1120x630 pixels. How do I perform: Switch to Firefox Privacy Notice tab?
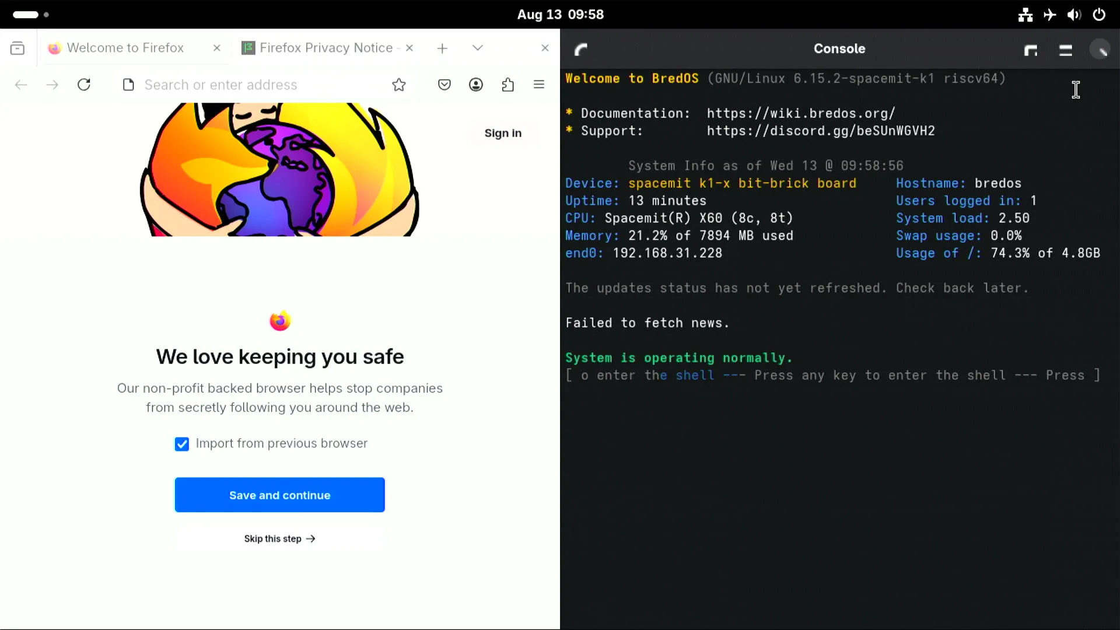tap(325, 48)
